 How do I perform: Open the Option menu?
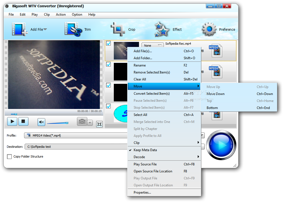click(x=77, y=15)
